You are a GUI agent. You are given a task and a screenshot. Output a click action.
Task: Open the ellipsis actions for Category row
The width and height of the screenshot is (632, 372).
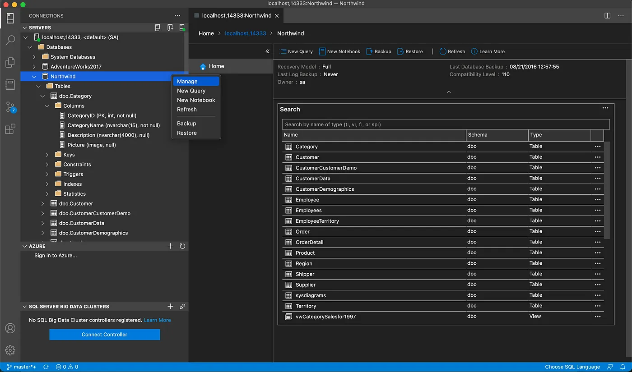598,147
